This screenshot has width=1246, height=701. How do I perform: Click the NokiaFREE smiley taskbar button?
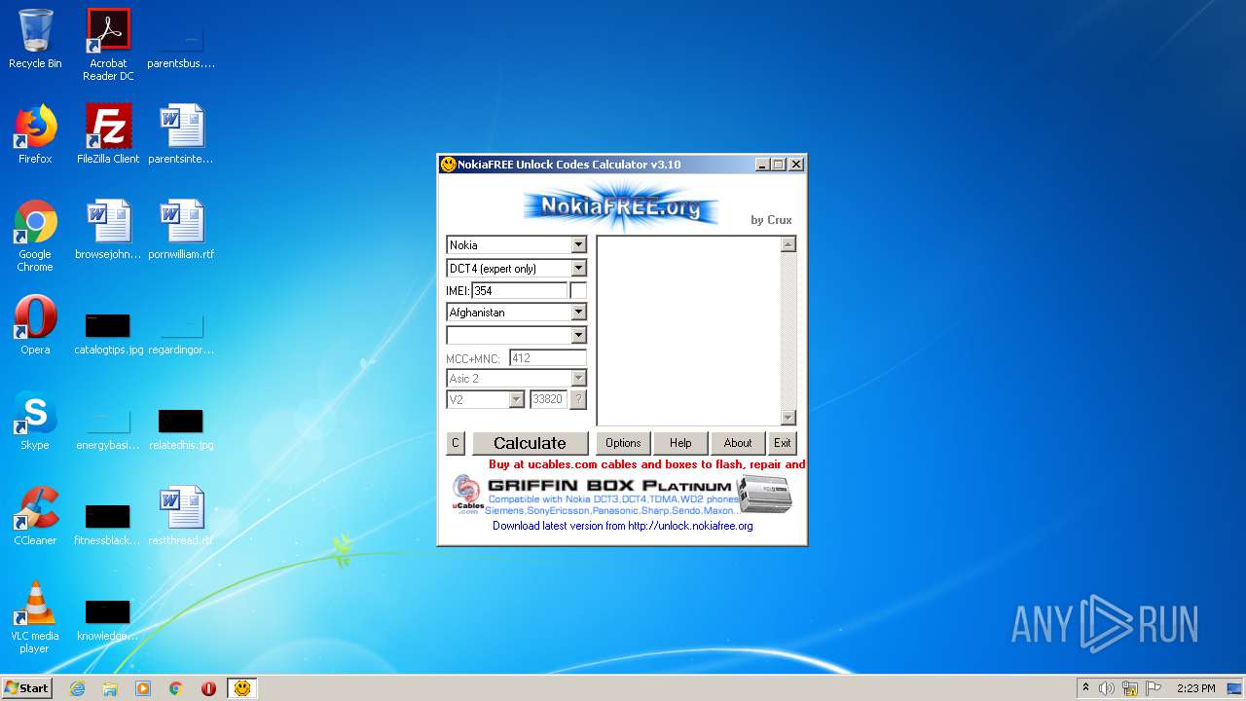[x=242, y=688]
